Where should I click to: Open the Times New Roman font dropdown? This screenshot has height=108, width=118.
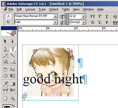point(56,16)
